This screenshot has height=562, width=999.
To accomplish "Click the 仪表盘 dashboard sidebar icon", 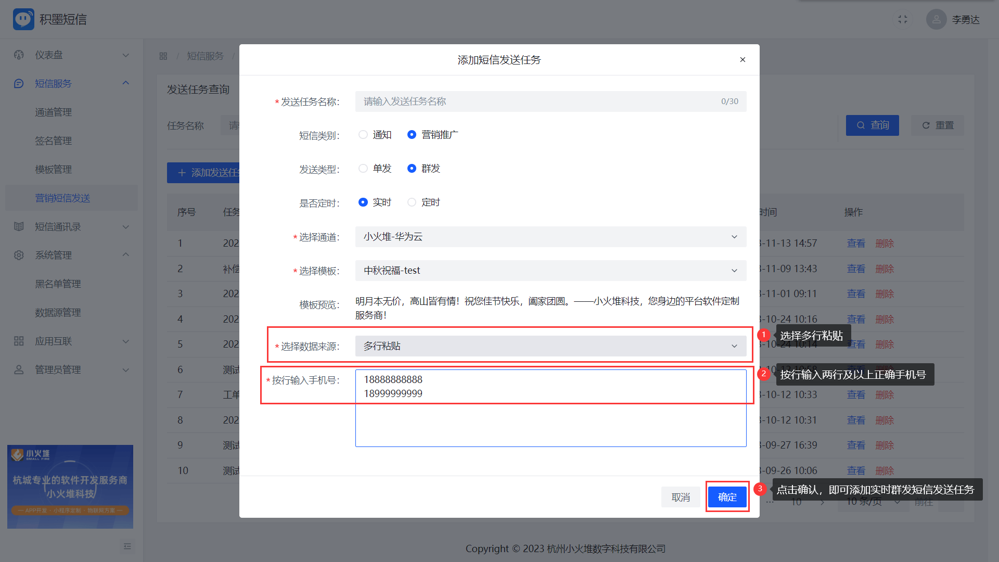I will 19,55.
